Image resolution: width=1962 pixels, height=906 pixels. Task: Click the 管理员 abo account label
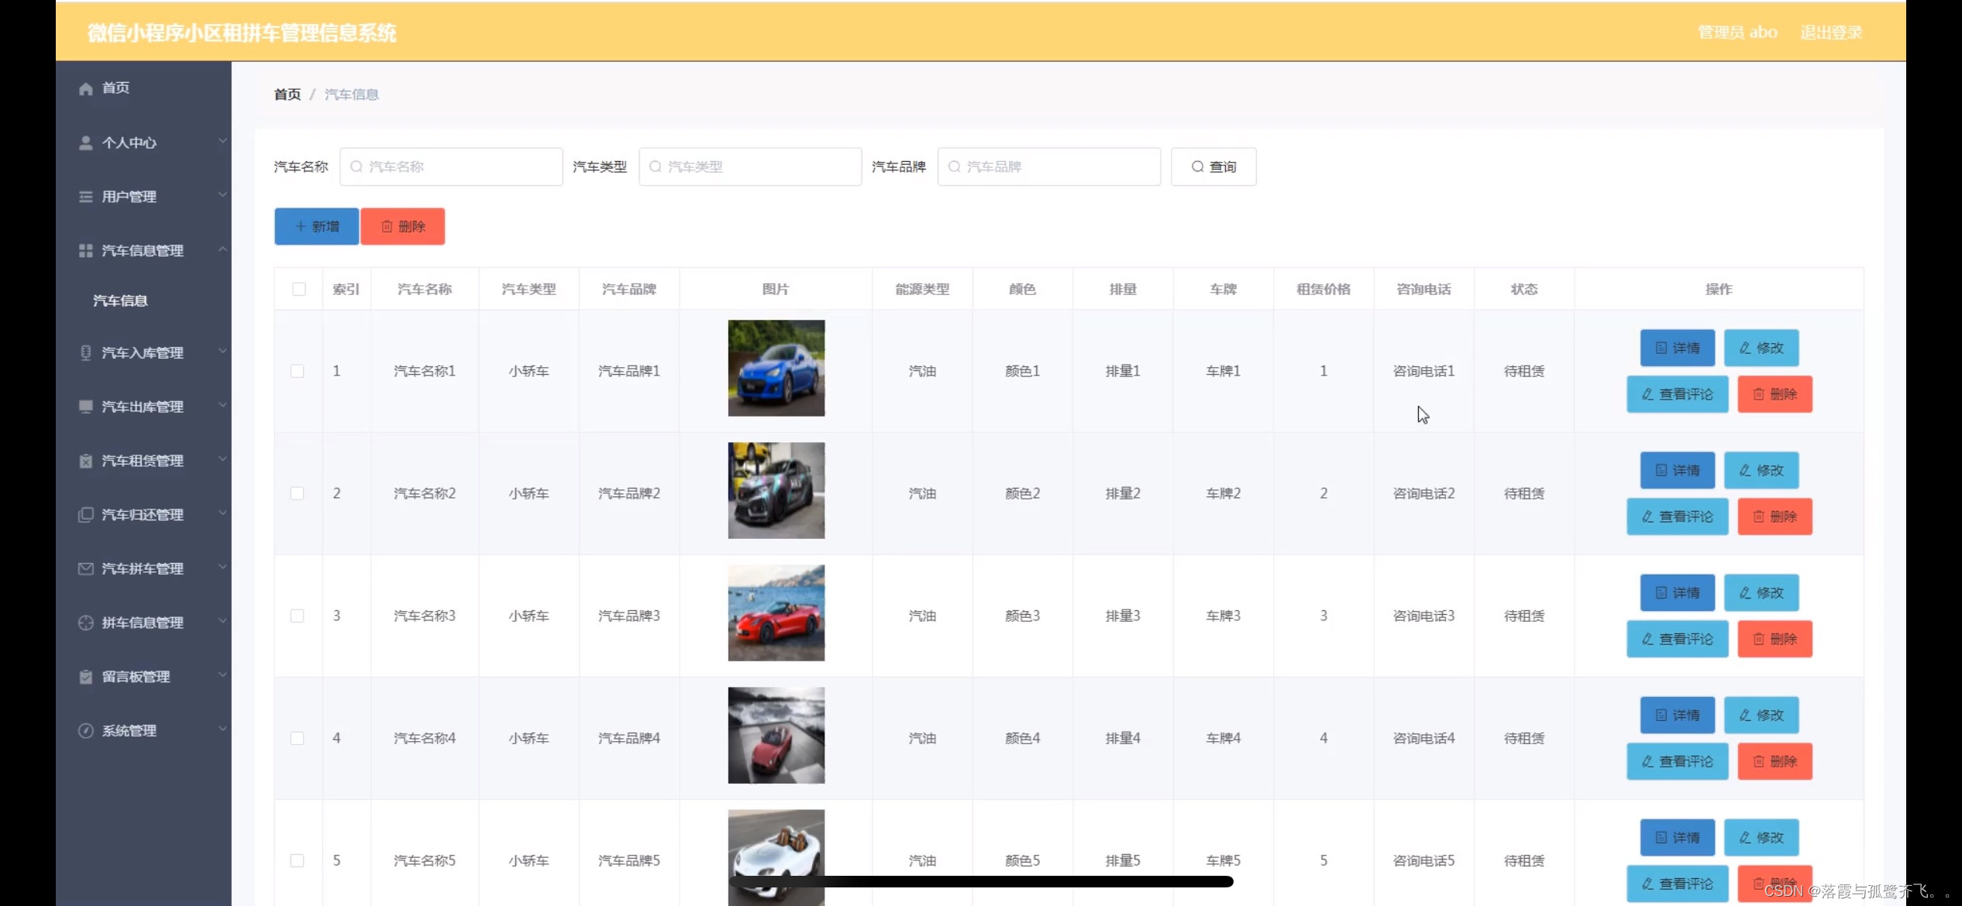(x=1738, y=33)
